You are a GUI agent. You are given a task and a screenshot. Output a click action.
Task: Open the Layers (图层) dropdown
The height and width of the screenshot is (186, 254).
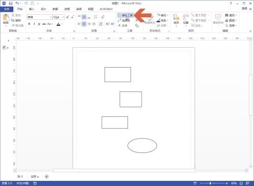[231, 20]
